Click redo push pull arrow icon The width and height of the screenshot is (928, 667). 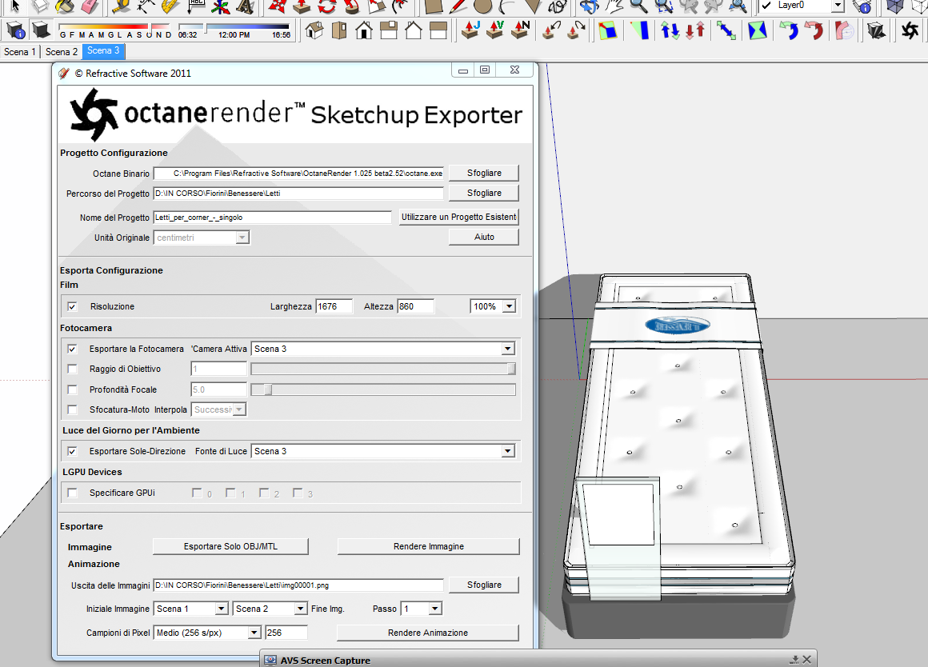[577, 30]
